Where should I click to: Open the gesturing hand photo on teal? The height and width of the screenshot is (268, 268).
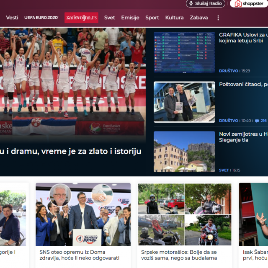253,214
